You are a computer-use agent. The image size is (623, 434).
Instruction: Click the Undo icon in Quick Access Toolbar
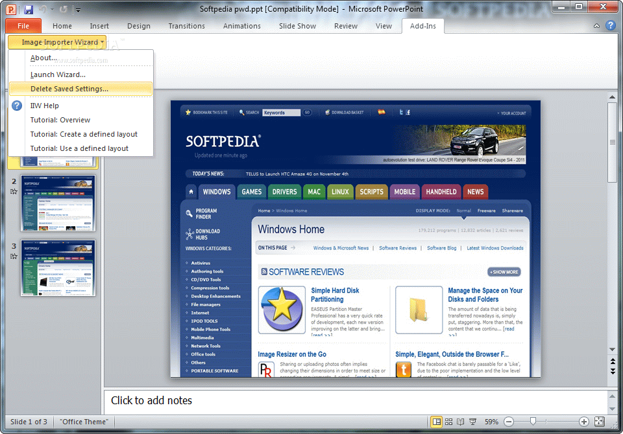tap(43, 10)
